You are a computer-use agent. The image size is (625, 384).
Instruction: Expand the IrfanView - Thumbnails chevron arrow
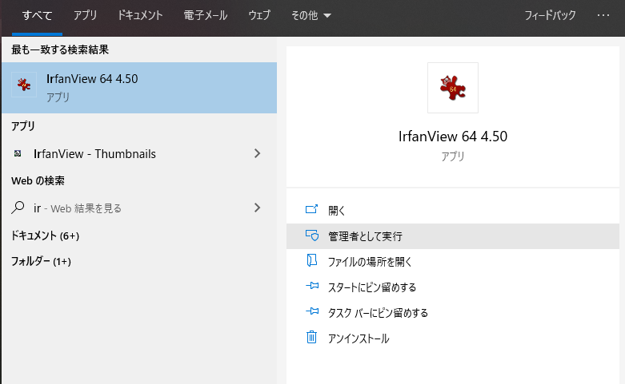click(257, 153)
